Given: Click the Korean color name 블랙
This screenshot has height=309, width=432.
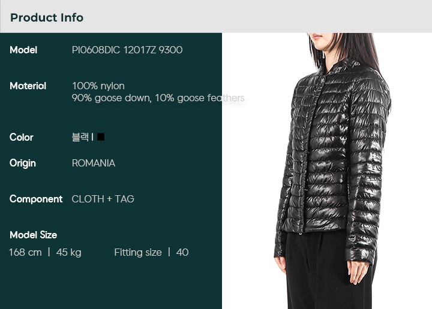Looking at the screenshot, I should pyautogui.click(x=80, y=137).
